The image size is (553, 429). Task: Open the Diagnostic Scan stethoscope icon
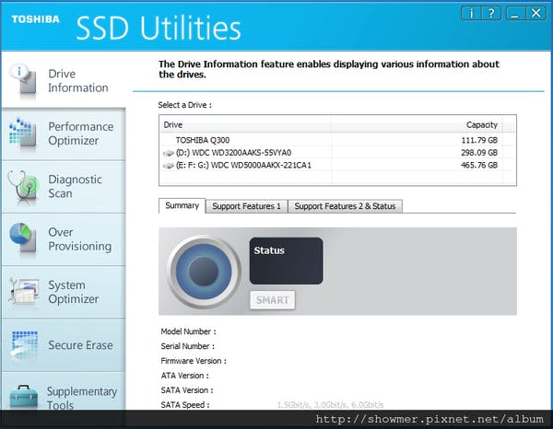[x=22, y=187]
